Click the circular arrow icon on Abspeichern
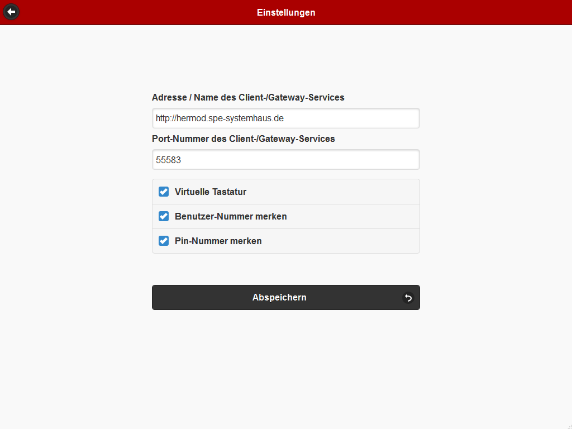Screen dimensions: 572x429 coord(408,298)
